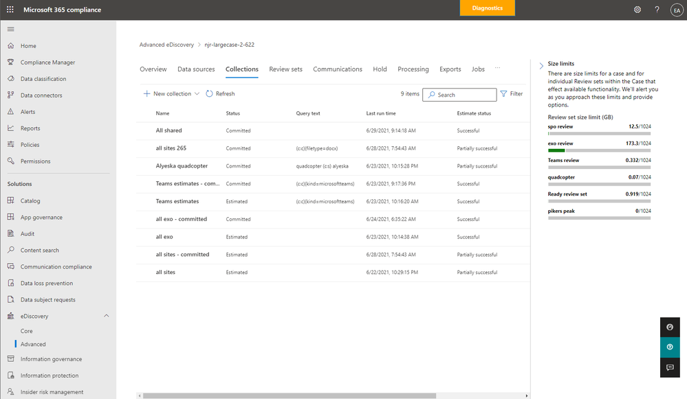
Task: Click the Data classification icon
Action: (11, 79)
